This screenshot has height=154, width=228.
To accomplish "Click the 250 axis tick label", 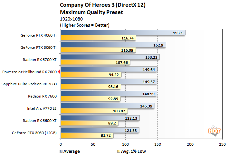I will [x=222, y=144].
